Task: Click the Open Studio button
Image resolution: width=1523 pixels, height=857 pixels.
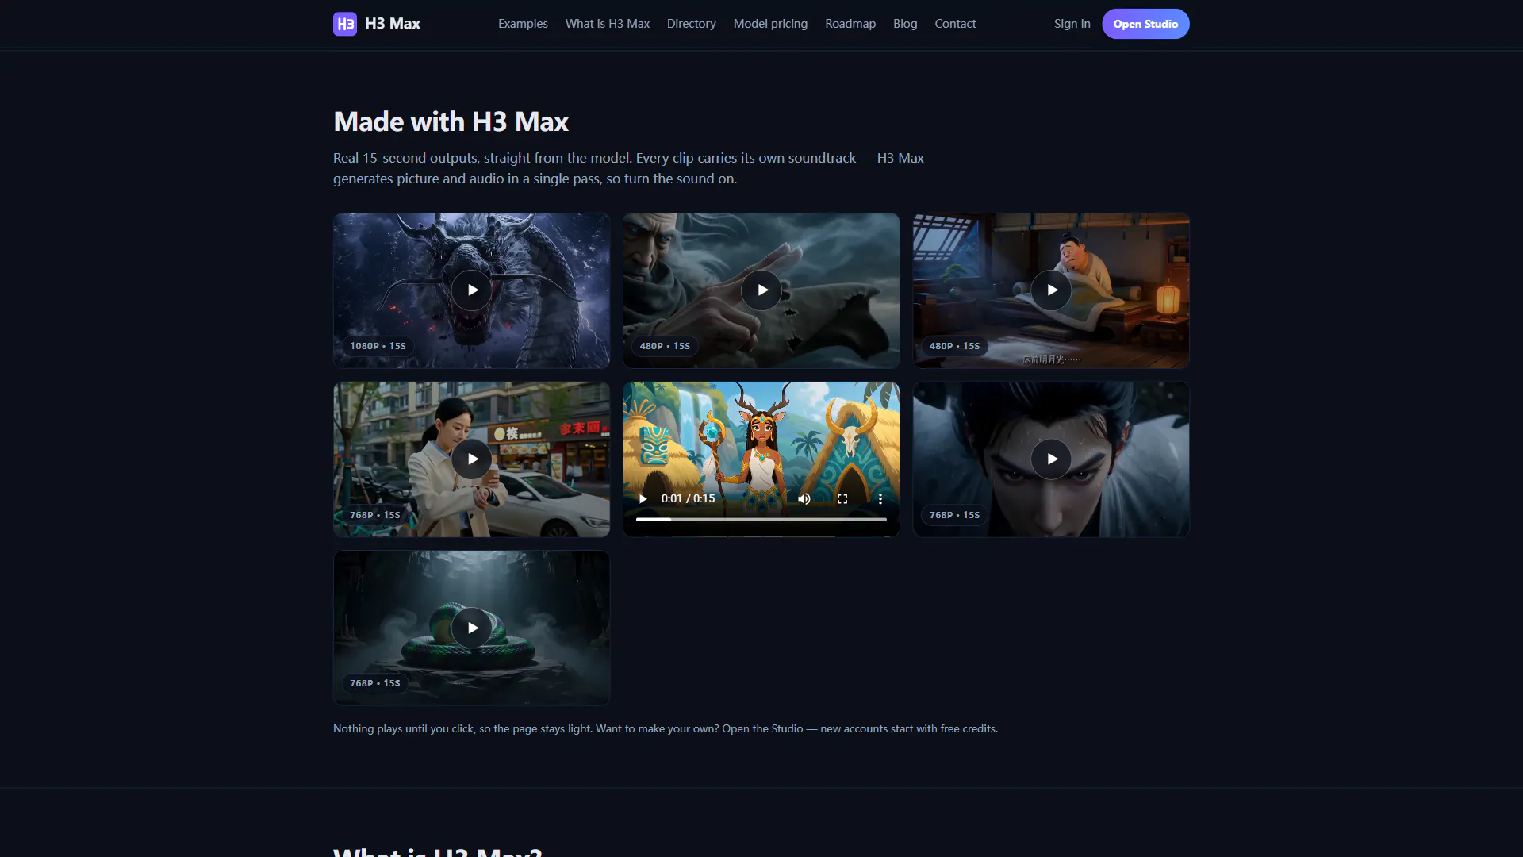Action: pos(1145,24)
